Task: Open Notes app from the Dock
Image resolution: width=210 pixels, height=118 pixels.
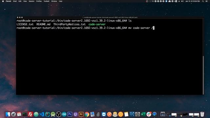Action: coord(126,114)
